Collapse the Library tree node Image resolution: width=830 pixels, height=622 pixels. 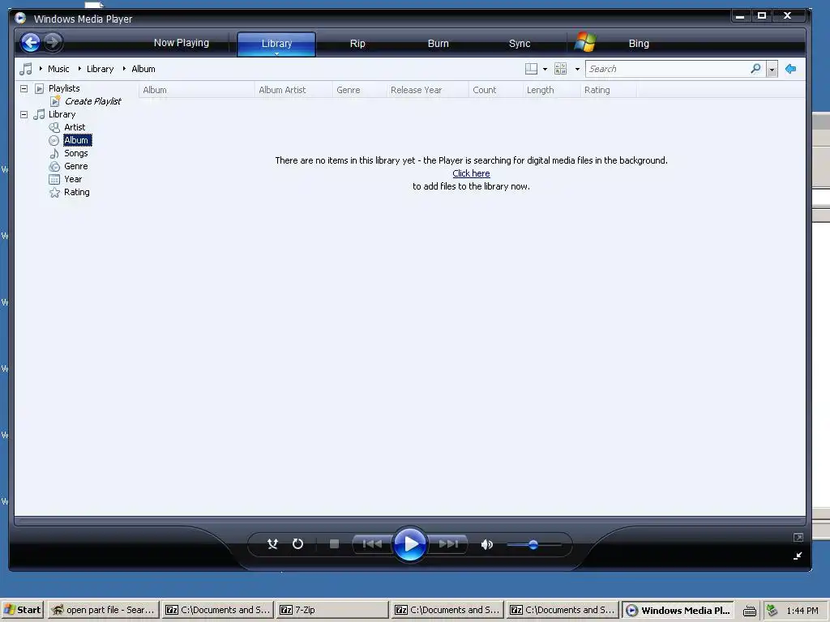click(24, 114)
